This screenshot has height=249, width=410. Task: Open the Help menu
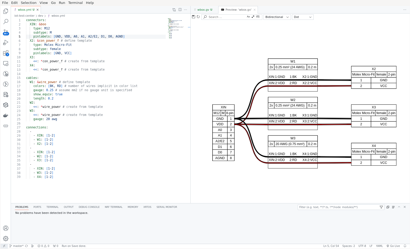pyautogui.click(x=90, y=3)
